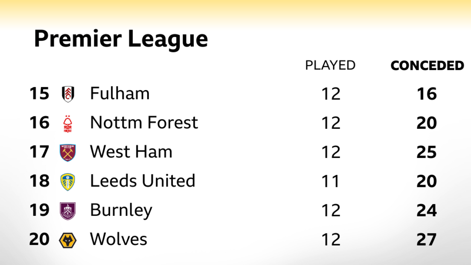Open the Leeds United team name

[142, 181]
